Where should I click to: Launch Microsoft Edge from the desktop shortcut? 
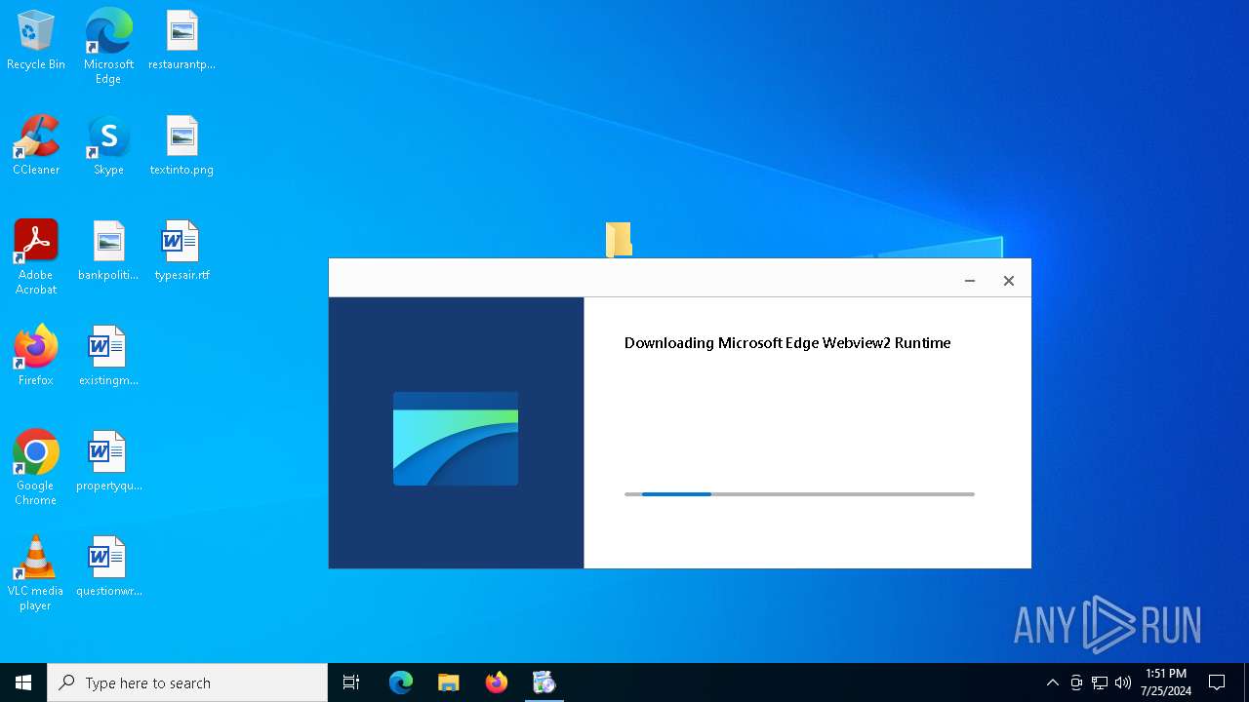(x=108, y=46)
